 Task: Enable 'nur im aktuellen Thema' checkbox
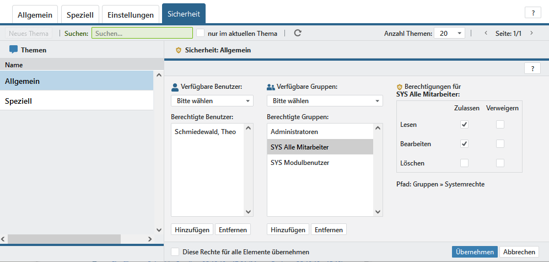pos(201,33)
